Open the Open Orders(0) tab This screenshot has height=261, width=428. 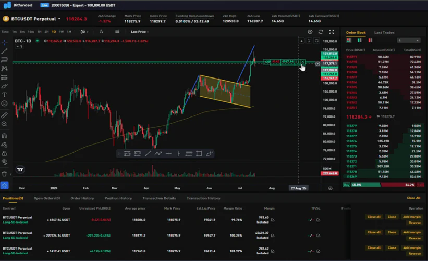tap(47, 198)
